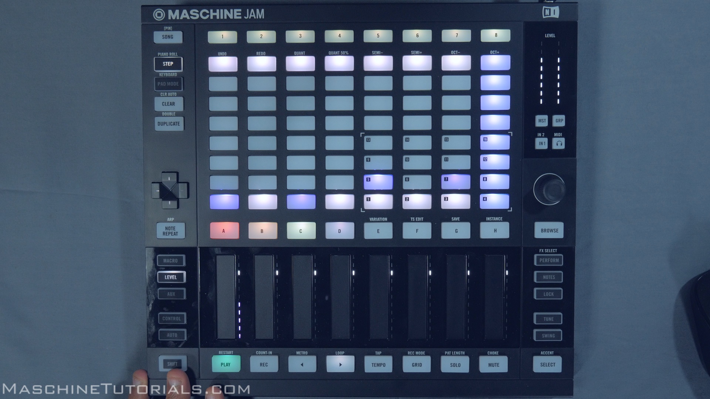Select scene button 6
Screen dimensions: 710x399
coord(417,35)
